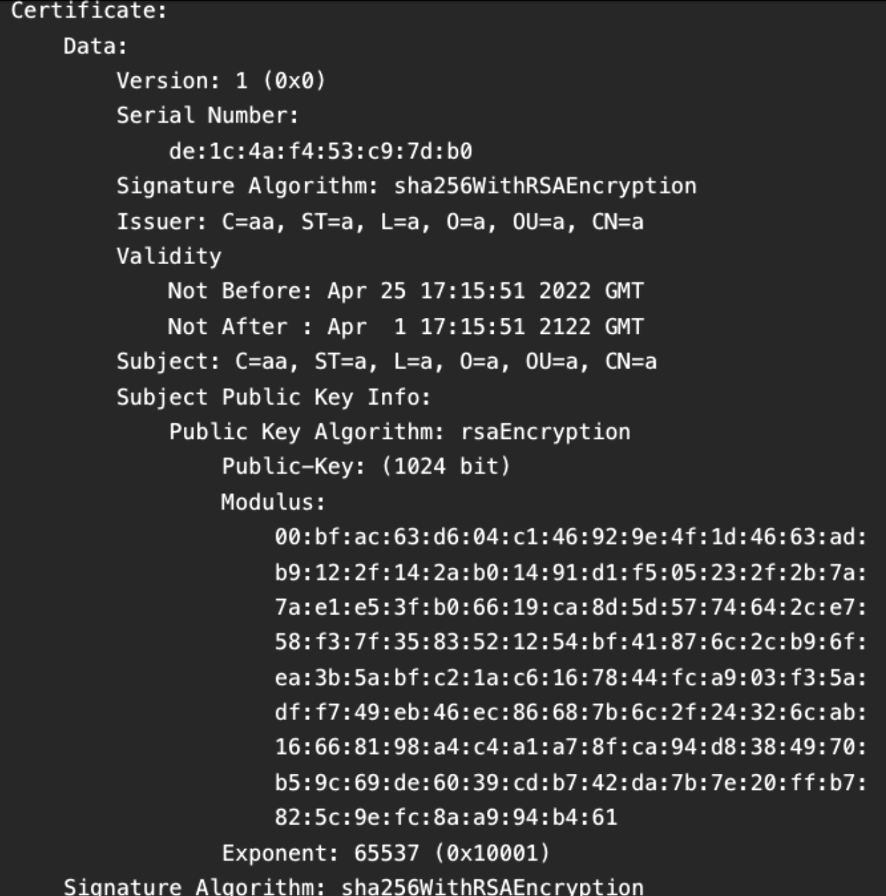
Task: Click the first 'Signature Algorithm' line under Data
Action: [406, 186]
